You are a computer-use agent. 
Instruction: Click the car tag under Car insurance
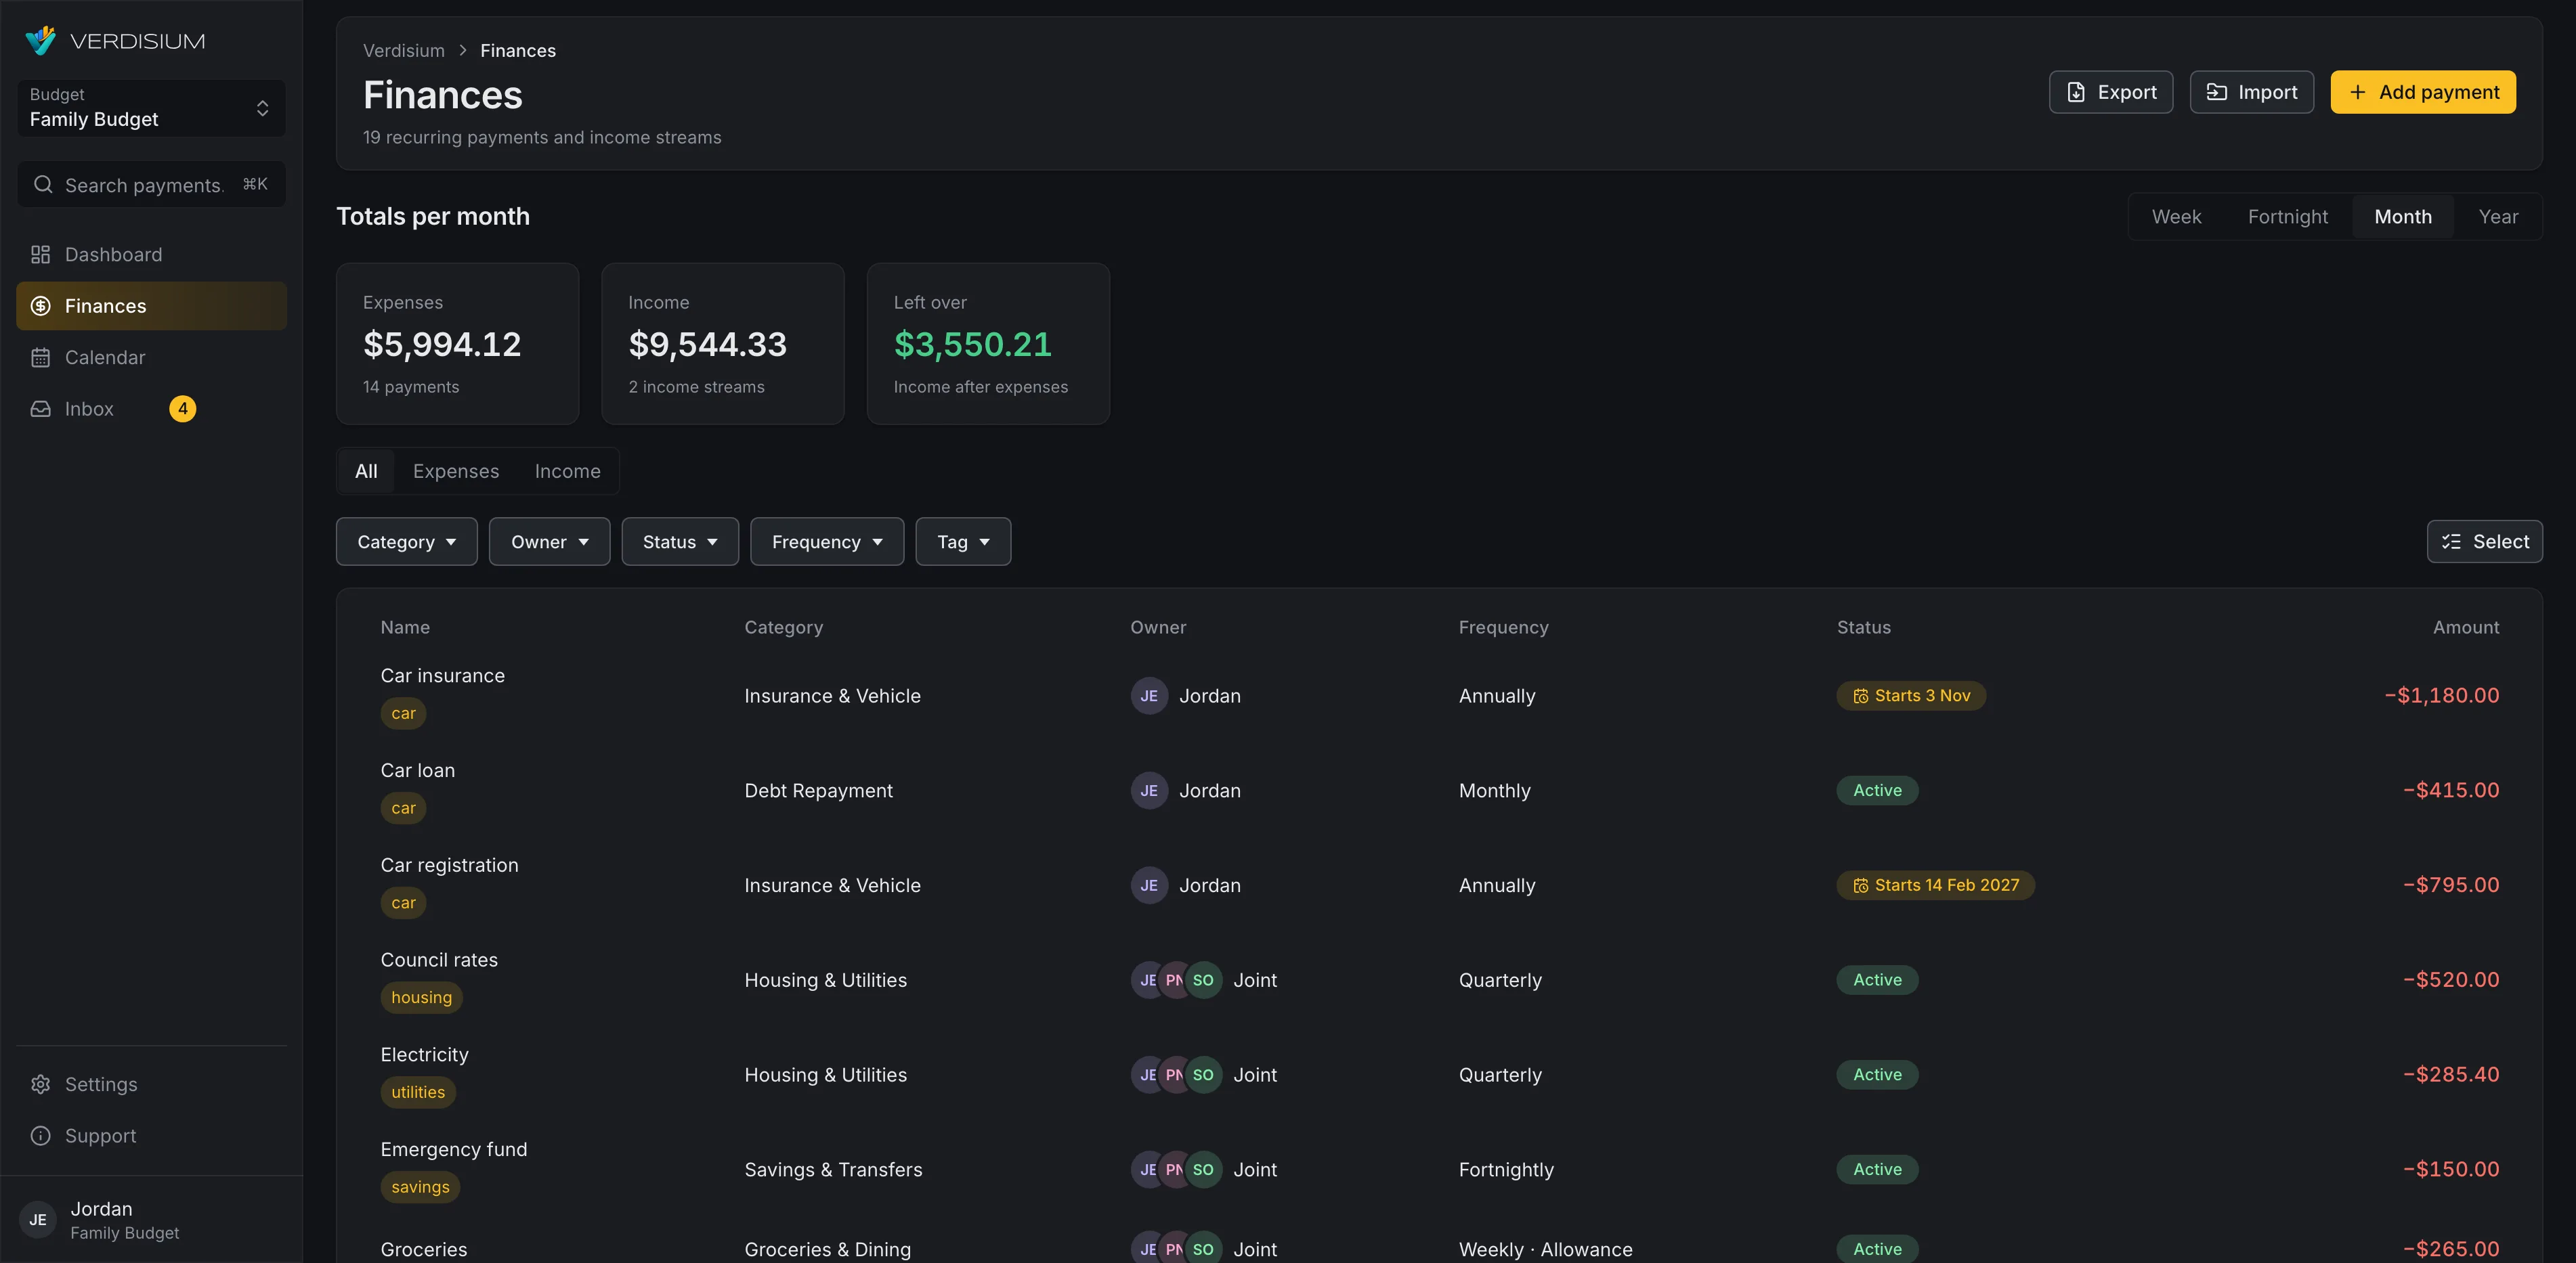pos(403,713)
